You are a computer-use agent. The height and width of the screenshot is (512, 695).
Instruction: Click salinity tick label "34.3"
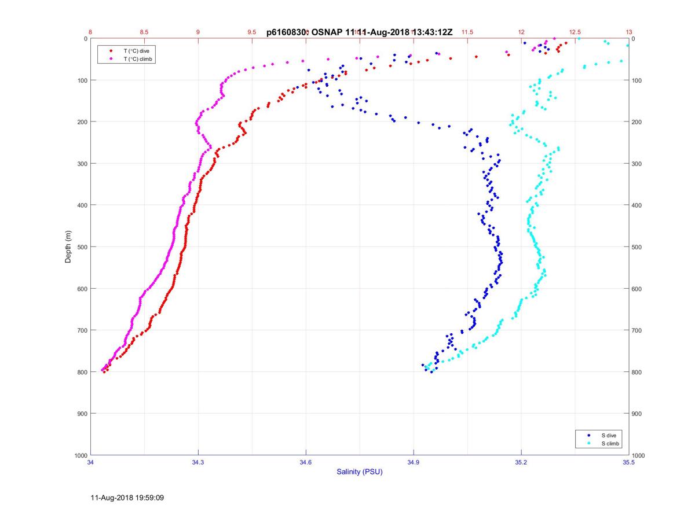pyautogui.click(x=198, y=462)
